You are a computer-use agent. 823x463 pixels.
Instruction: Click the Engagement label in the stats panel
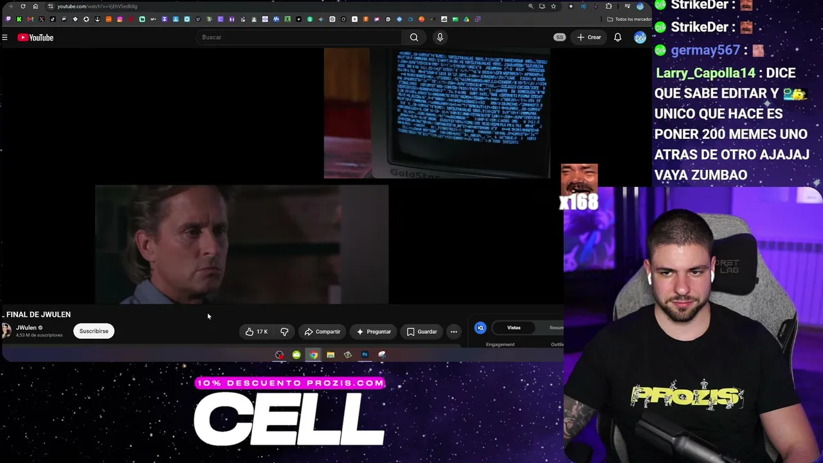tap(500, 345)
